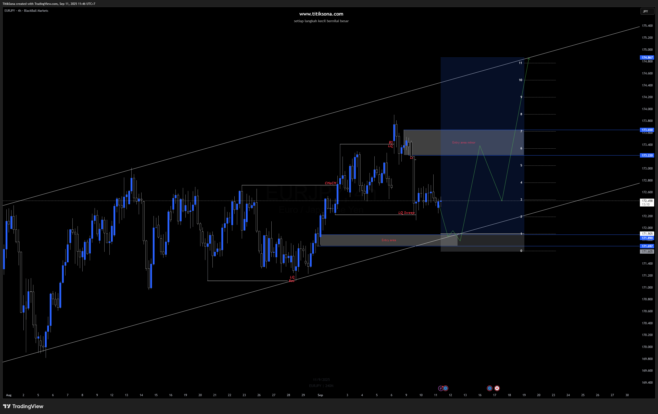
Task: Select the 173.650 price label
Action: [647, 130]
